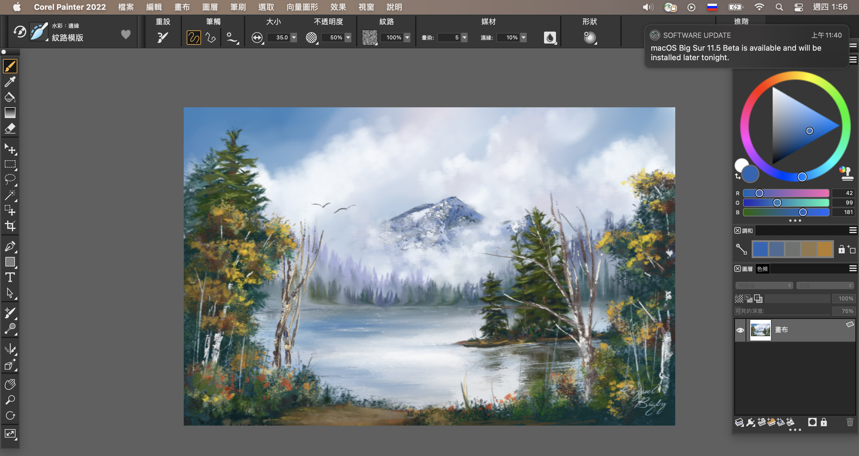Select the Dropper tool in the toolbox

click(x=10, y=82)
